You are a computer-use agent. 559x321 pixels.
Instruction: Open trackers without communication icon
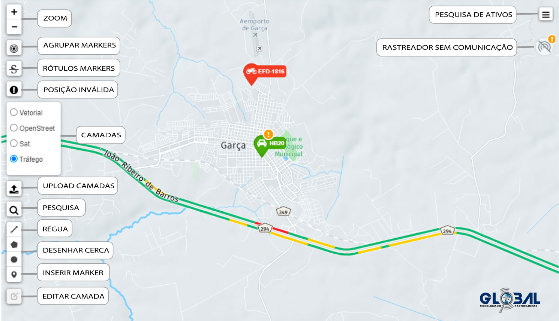point(544,47)
